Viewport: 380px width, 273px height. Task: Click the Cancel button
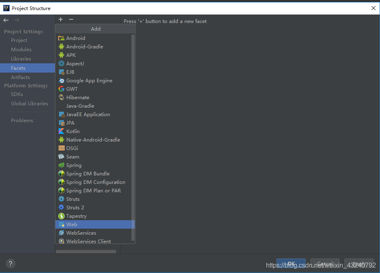coord(325,264)
